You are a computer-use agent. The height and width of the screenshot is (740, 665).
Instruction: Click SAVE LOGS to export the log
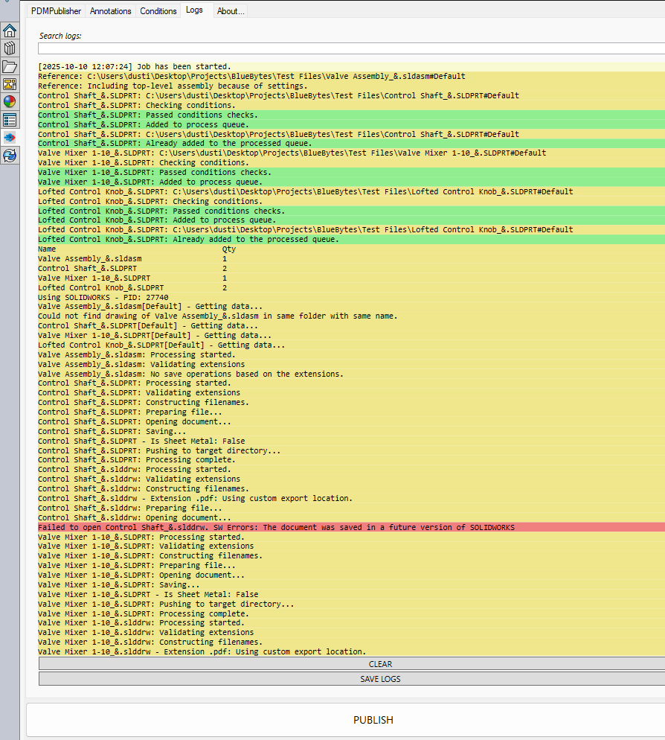(380, 678)
